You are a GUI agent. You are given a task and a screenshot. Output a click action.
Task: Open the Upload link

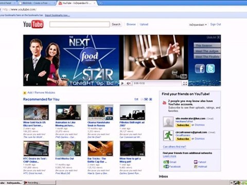click(x=144, y=24)
